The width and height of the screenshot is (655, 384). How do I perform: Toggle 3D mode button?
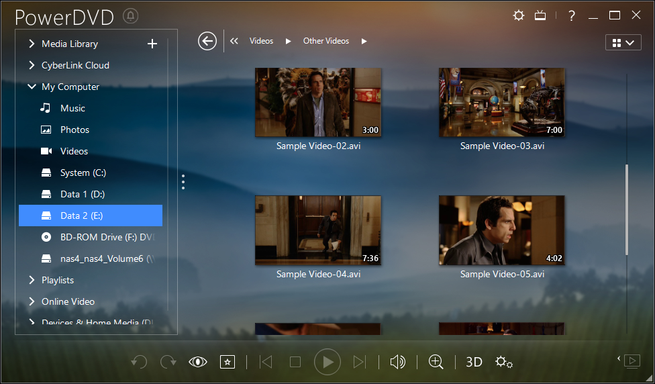[474, 362]
